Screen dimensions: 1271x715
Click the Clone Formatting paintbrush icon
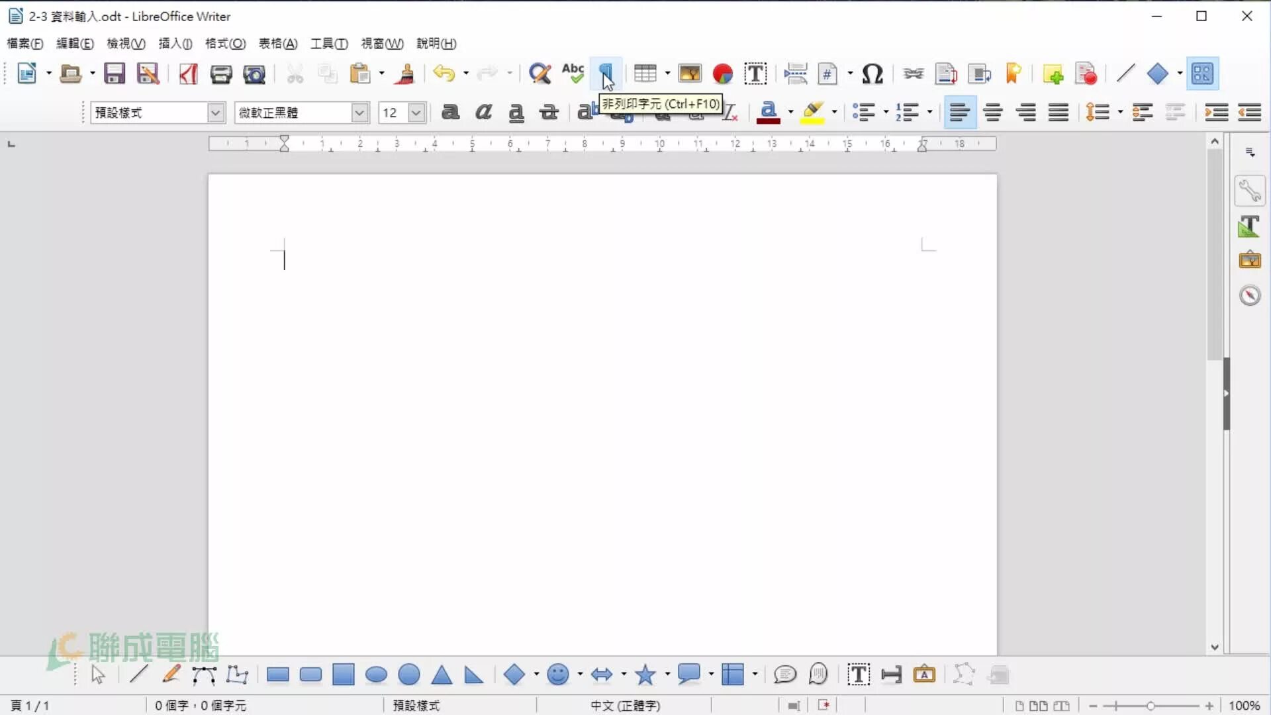click(405, 73)
